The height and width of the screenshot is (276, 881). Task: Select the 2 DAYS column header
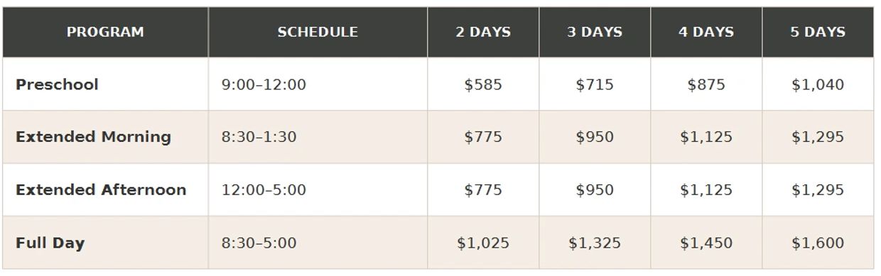(483, 32)
